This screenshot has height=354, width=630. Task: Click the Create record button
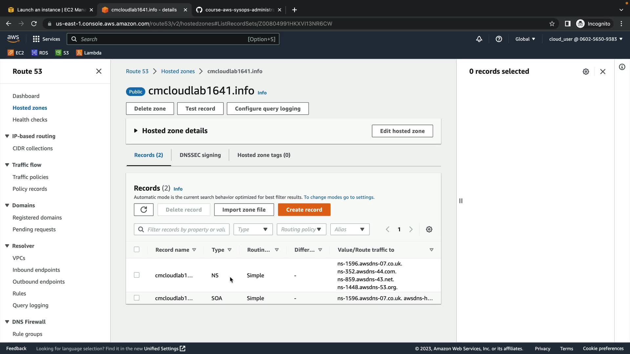304,210
